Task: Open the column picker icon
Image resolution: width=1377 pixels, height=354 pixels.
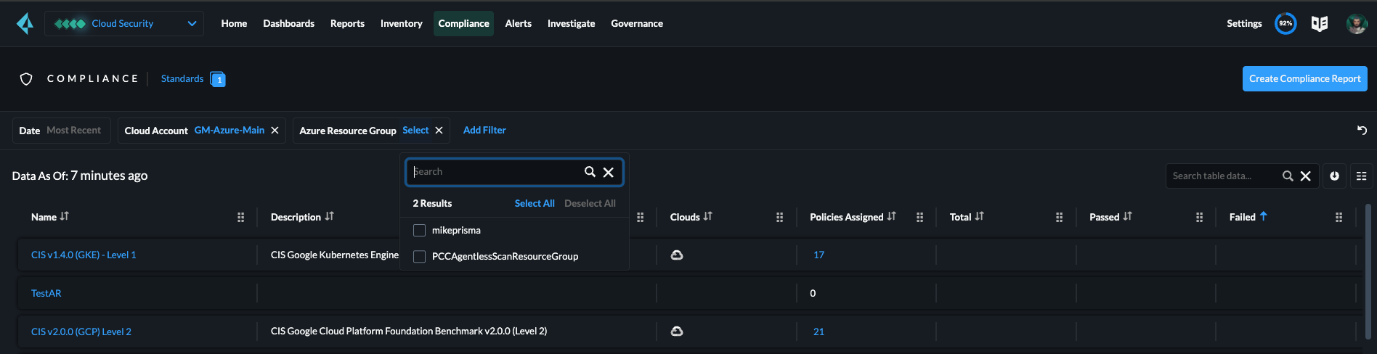Action: point(1361,176)
